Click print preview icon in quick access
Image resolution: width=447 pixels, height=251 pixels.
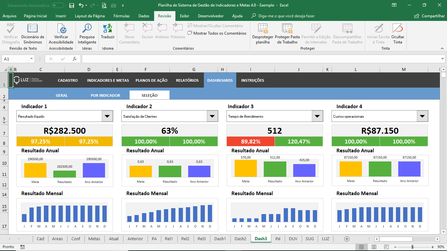pyautogui.click(x=104, y=6)
